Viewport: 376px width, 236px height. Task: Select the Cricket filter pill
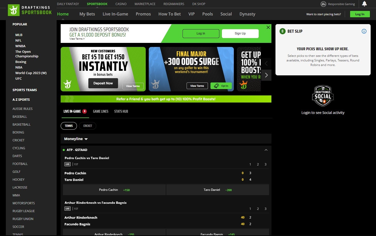[x=88, y=126]
